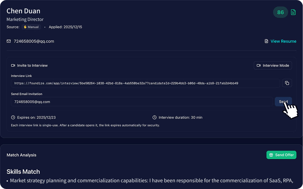
Task: Select the candidate name Chen Duan
Action: coord(23,11)
